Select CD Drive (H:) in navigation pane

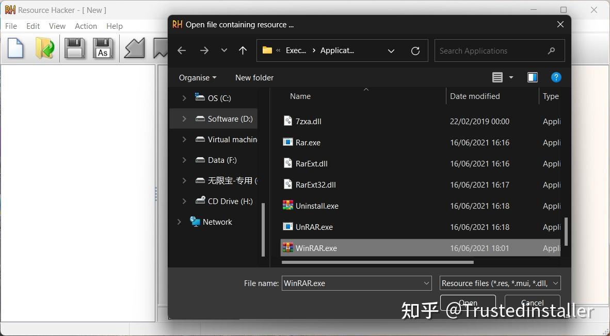point(230,201)
